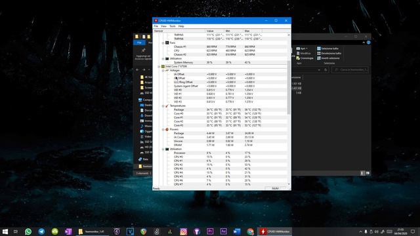Select the System Agent Offset row

(x=220, y=86)
